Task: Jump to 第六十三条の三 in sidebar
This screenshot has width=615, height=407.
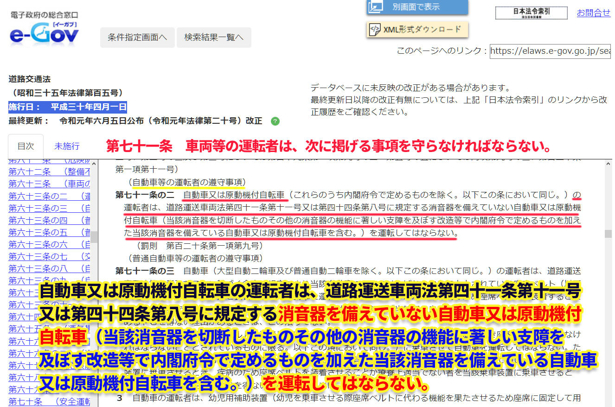Action: coord(49,208)
